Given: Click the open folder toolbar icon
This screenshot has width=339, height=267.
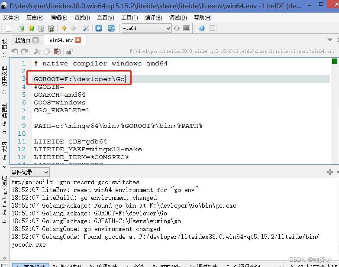Looking at the screenshot, I should (31, 28).
